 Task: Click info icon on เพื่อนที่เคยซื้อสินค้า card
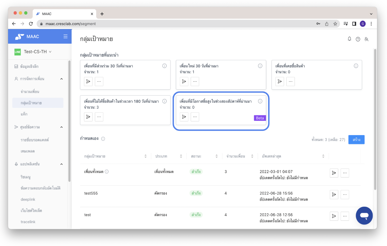coord(356,66)
